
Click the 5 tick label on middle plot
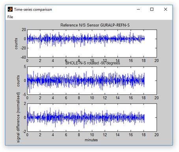(25, 67)
